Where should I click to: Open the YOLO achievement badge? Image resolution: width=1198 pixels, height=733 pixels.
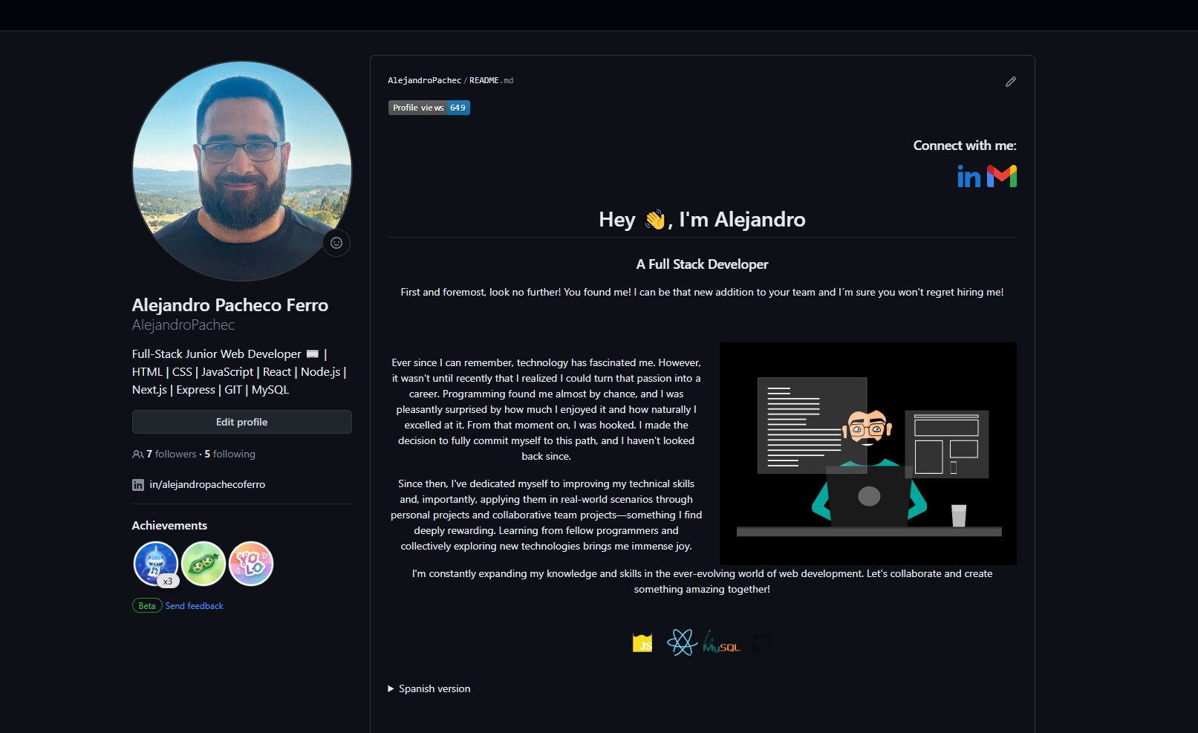[x=251, y=564]
